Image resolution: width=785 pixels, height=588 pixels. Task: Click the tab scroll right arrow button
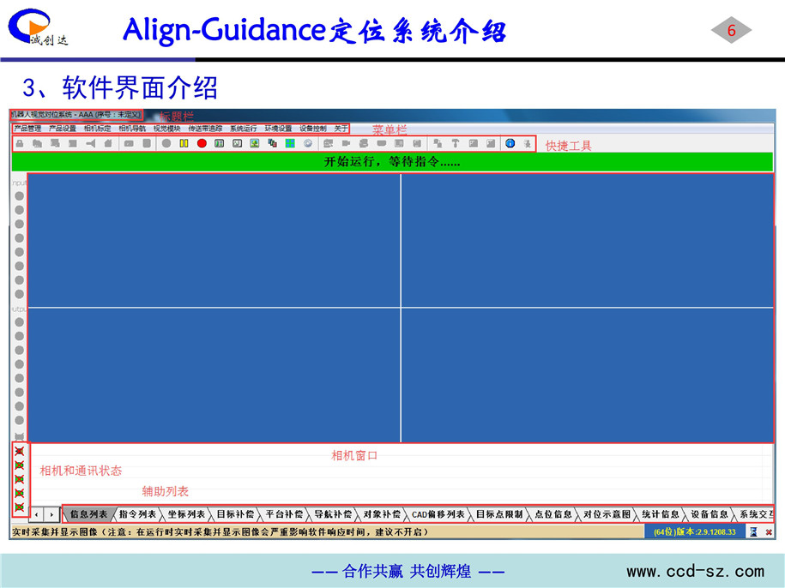51,514
